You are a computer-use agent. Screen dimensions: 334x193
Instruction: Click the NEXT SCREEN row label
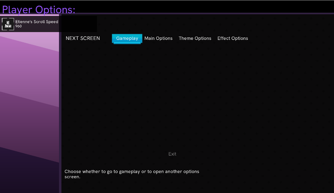(83, 38)
